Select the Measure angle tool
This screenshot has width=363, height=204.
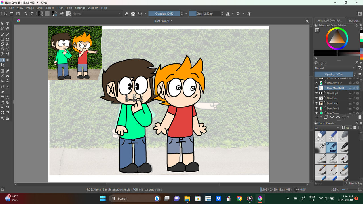7,87
